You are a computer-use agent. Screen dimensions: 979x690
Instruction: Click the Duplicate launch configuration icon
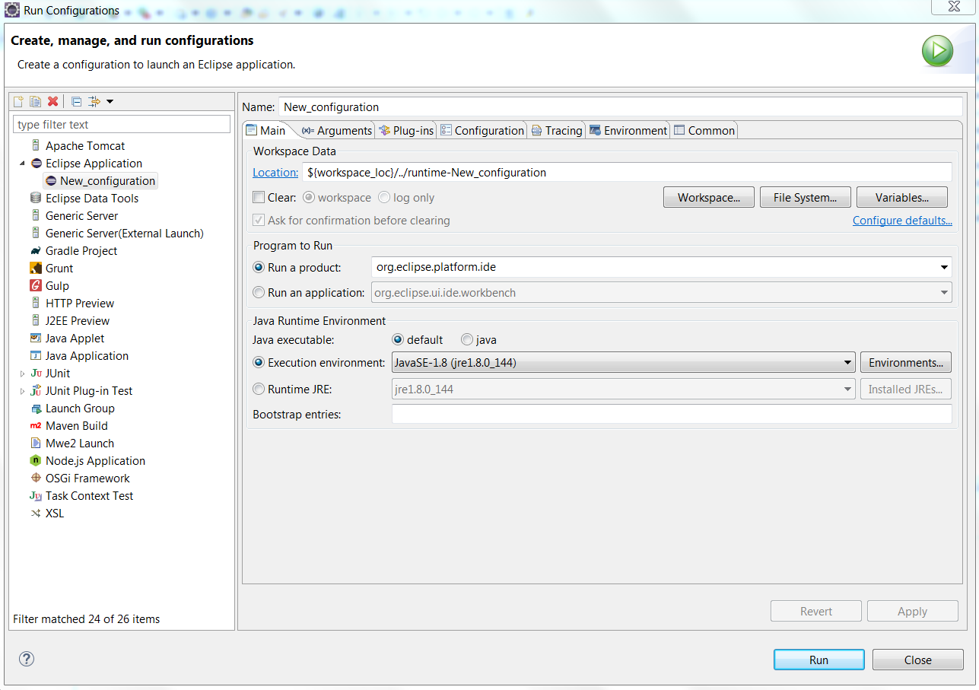coord(35,101)
